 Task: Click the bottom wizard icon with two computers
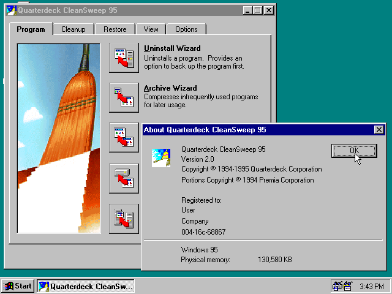[124, 219]
